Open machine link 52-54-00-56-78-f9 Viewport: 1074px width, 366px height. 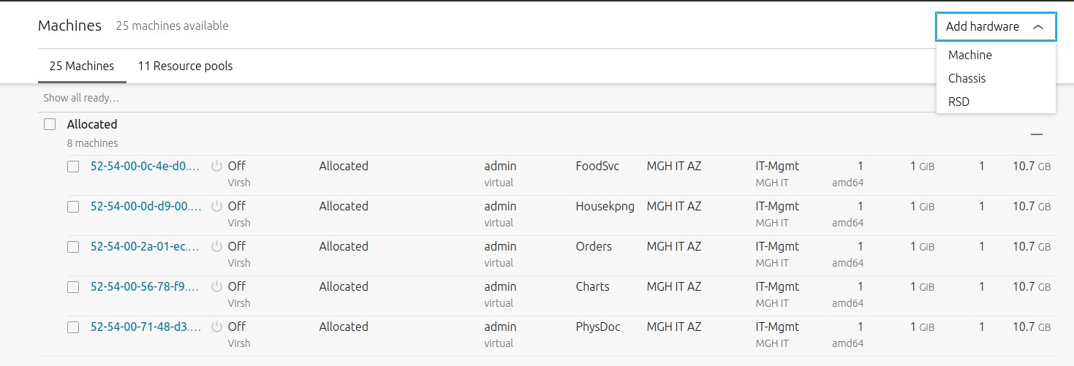(x=145, y=286)
